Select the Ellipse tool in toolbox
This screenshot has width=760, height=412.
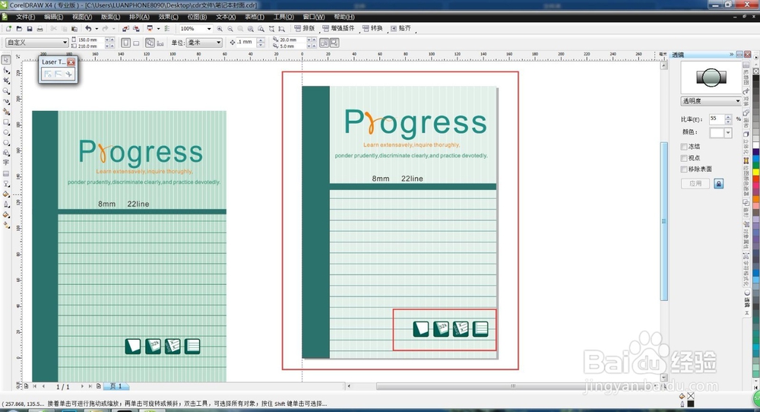tap(6, 132)
